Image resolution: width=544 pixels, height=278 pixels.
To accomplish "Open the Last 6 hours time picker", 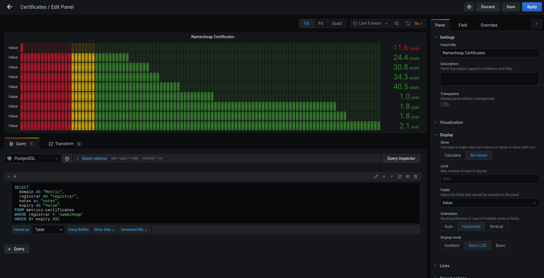I will click(370, 23).
